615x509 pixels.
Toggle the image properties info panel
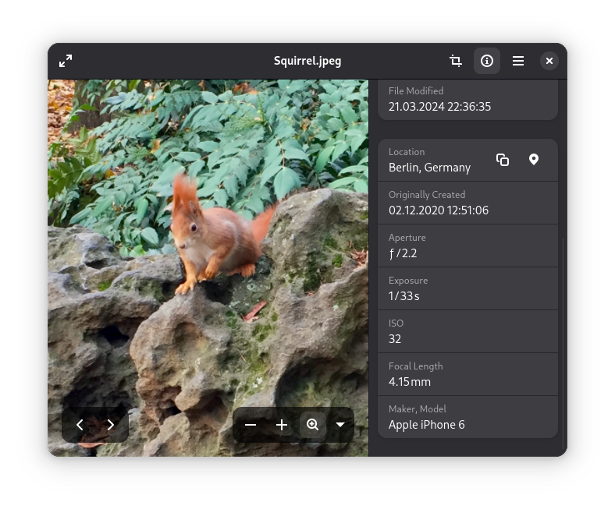[x=487, y=61]
